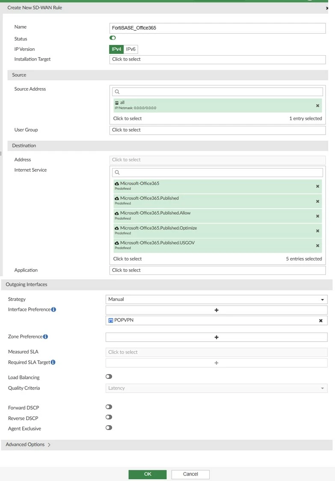Viewport: 335px width, 481px height.
Task: Add a zone with Zone Preference plus
Action: (x=216, y=337)
